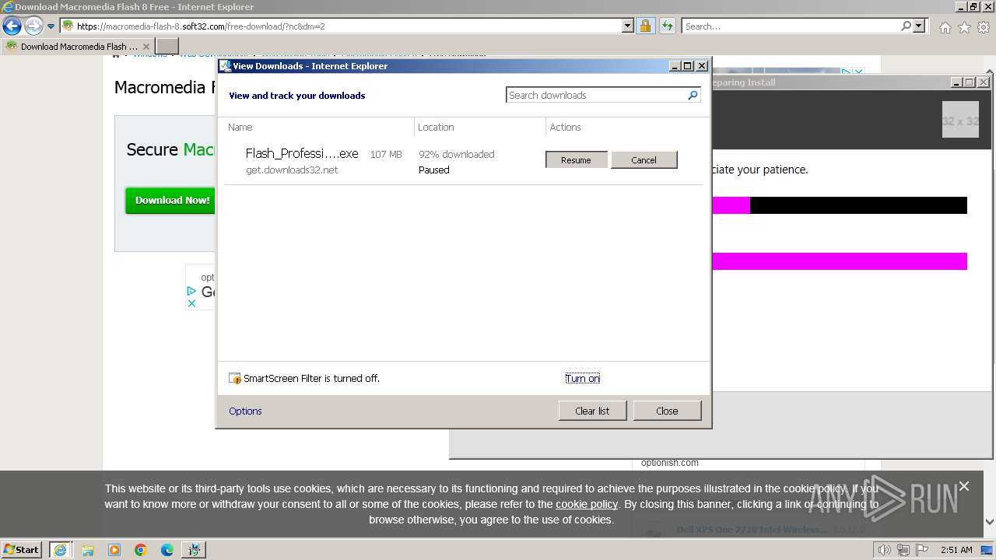Click the browser Search box
This screenshot has height=560, width=996.
(x=791, y=26)
